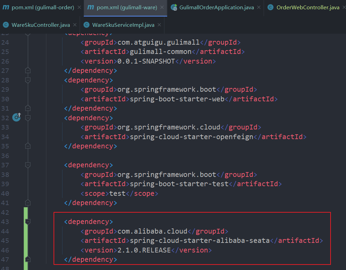The image size is (346, 270).
Task: Close the pom.xml (gulimall-order) tab
Action: (79, 8)
